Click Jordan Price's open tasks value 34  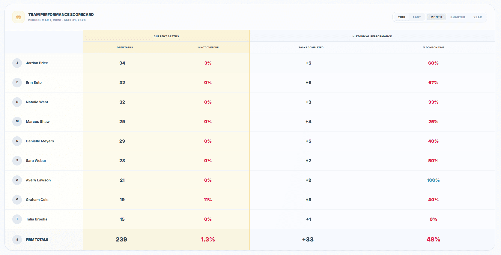[x=122, y=63]
